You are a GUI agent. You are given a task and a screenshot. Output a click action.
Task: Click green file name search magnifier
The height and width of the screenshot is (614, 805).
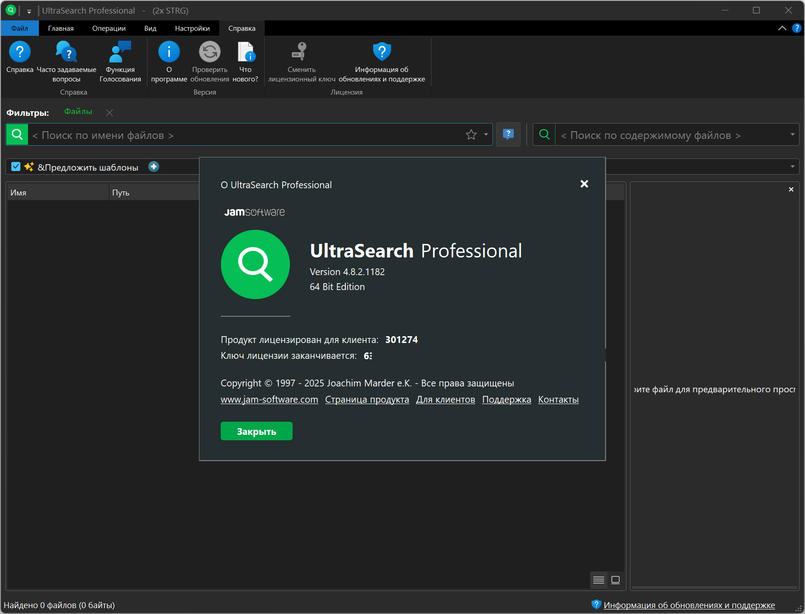[x=17, y=134]
